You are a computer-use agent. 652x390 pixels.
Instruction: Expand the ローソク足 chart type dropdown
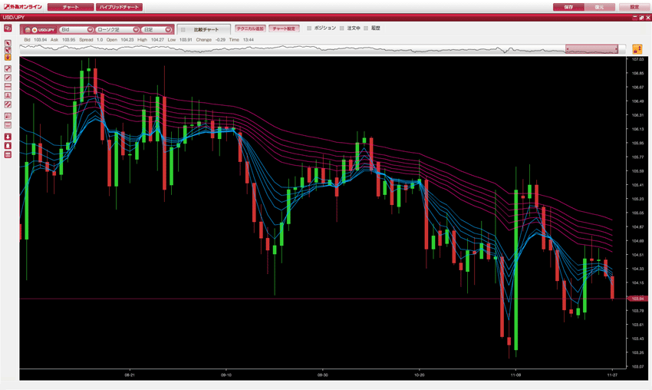pos(117,30)
